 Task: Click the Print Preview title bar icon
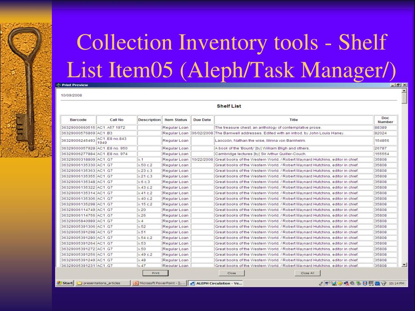coord(58,85)
